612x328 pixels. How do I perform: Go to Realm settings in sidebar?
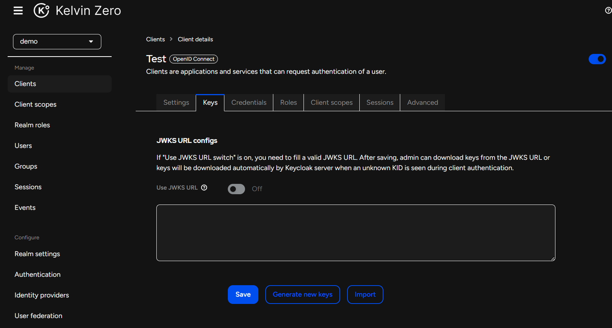point(37,254)
